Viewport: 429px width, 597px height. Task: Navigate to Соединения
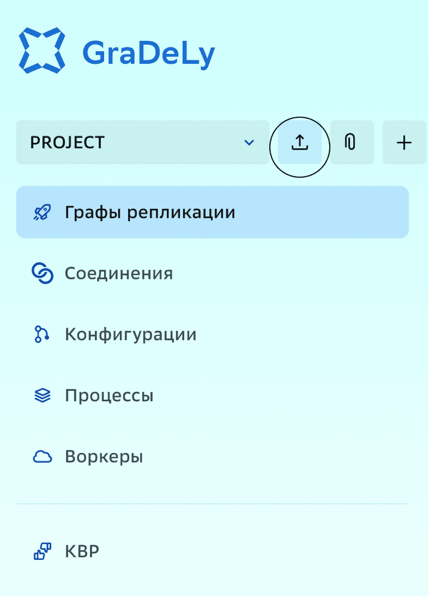[118, 273]
